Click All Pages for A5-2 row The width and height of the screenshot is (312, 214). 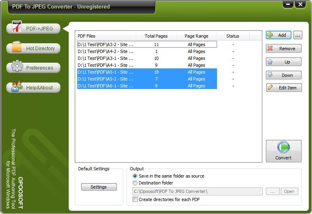click(196, 79)
